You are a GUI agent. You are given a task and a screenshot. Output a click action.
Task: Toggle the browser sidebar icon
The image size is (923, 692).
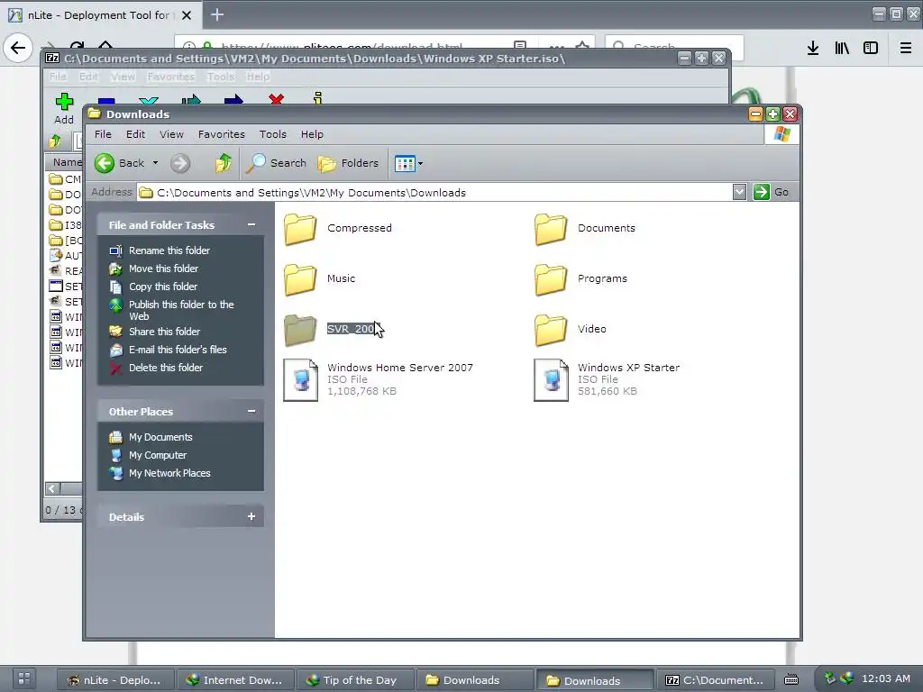coord(871,48)
